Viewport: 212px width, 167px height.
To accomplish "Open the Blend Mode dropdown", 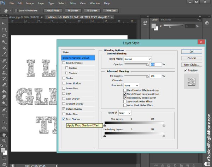I will click(x=137, y=59).
